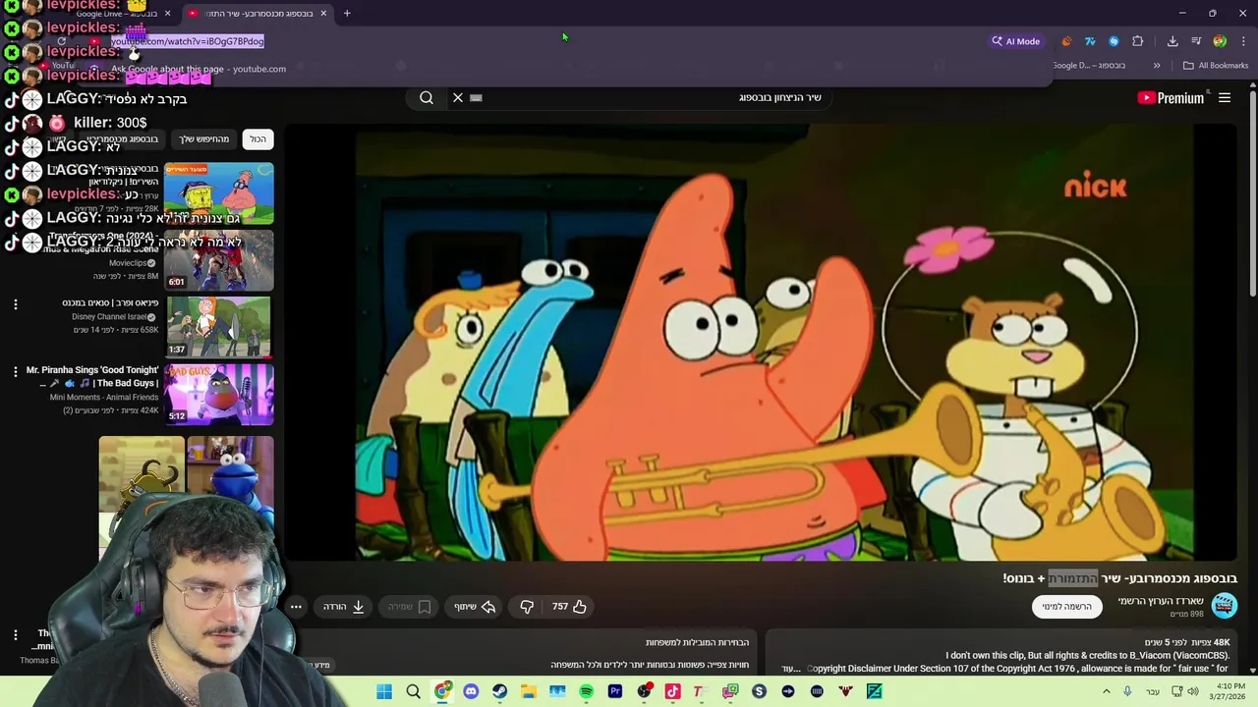Click the Share (שיתוף) button
Screen dimensions: 1258x707
475,607
